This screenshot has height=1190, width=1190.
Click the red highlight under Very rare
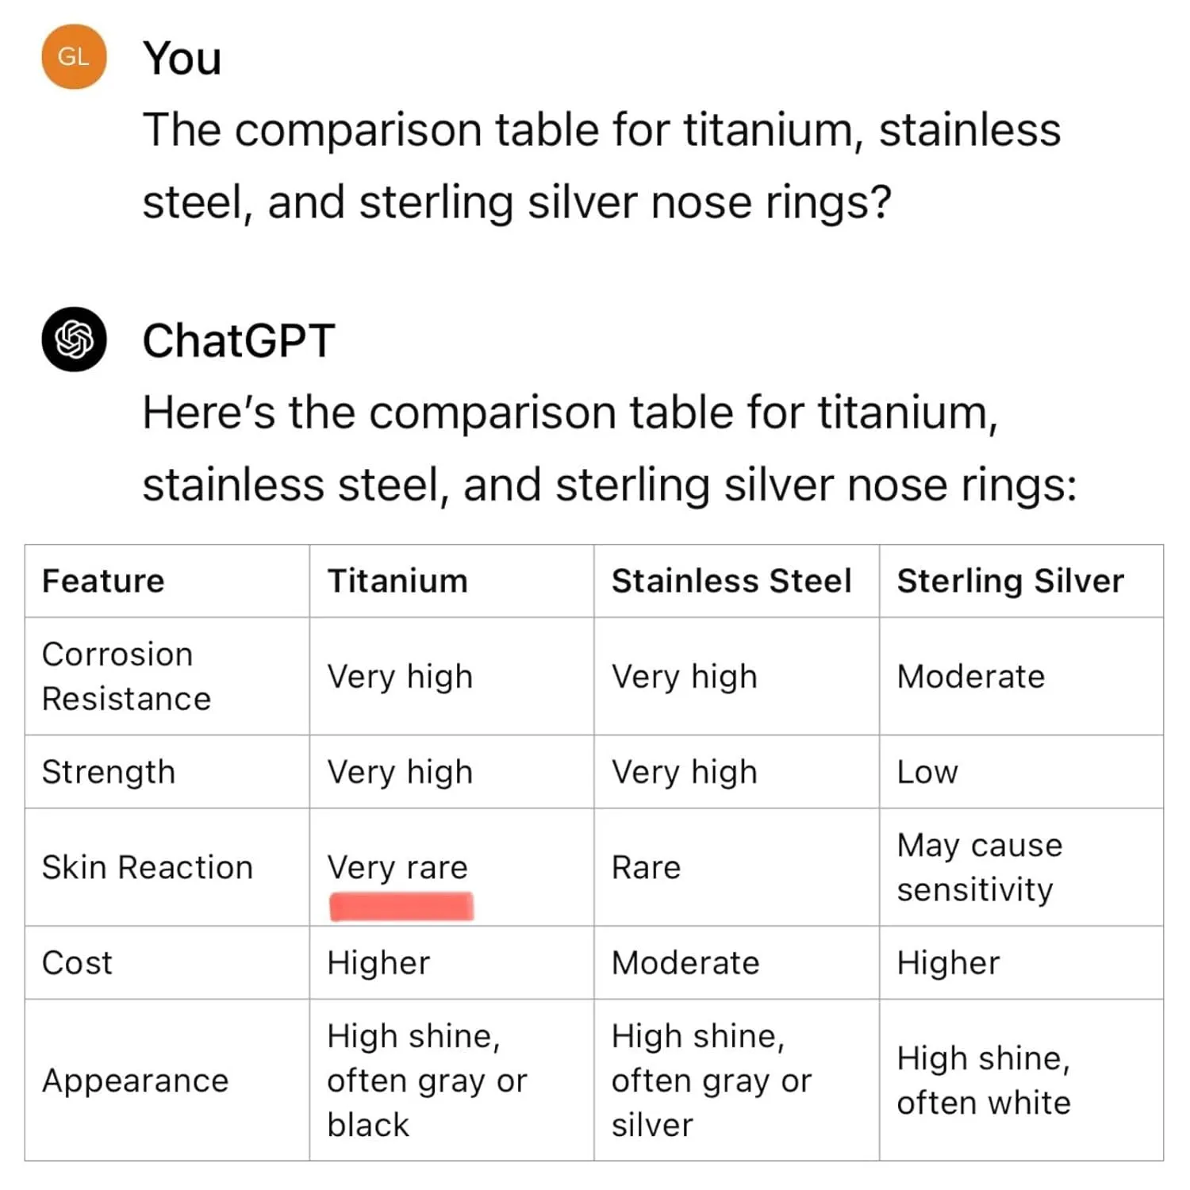pyautogui.click(x=401, y=906)
